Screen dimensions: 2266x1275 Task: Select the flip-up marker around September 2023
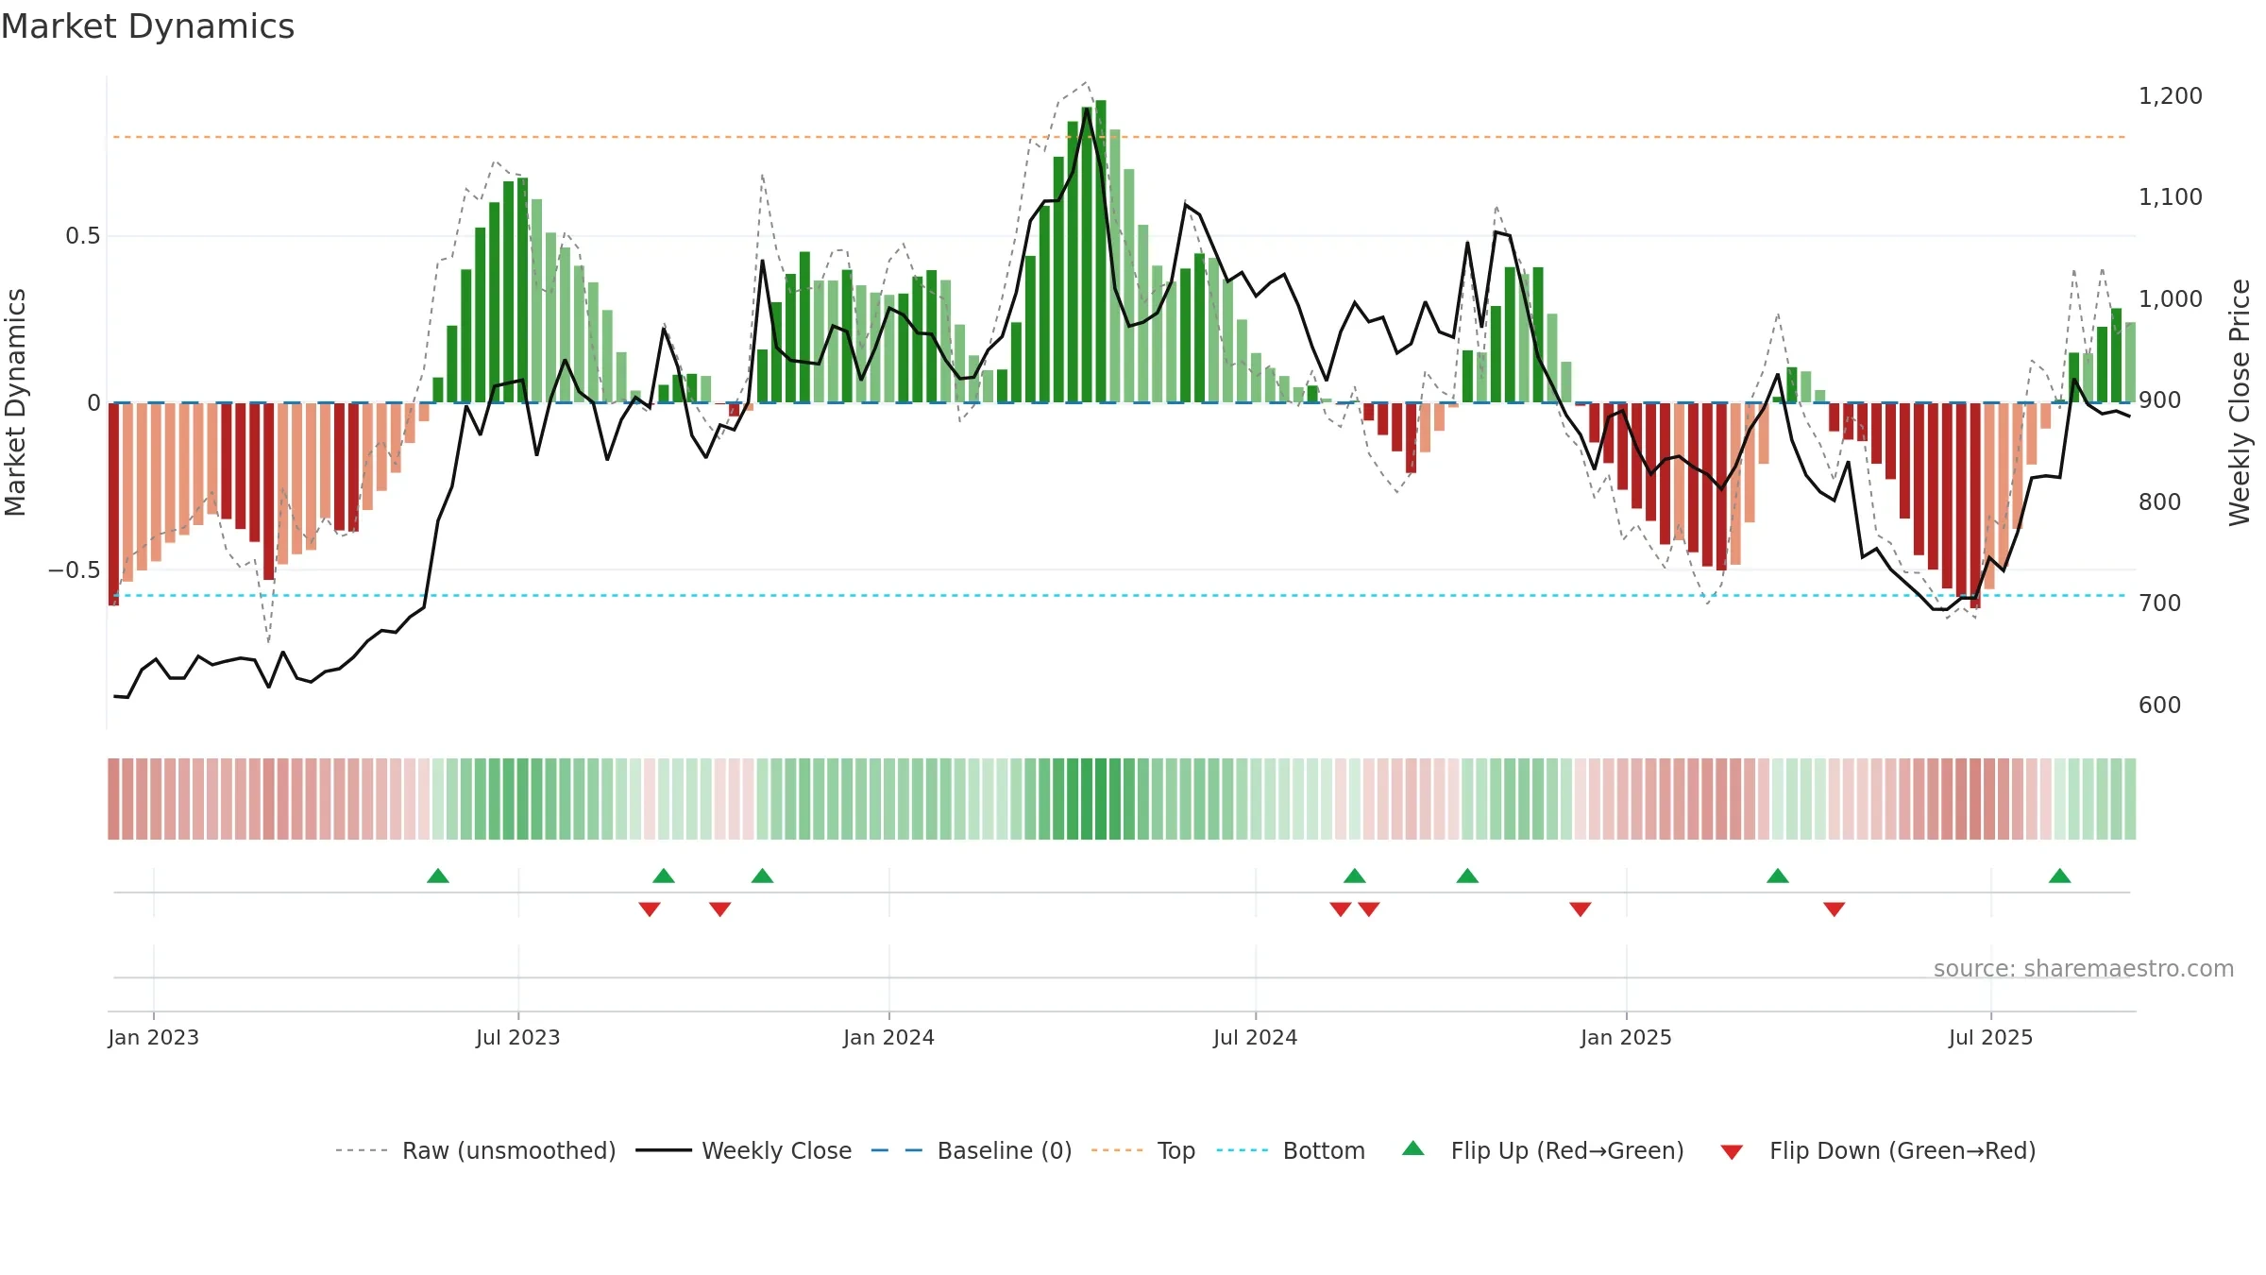(x=664, y=875)
